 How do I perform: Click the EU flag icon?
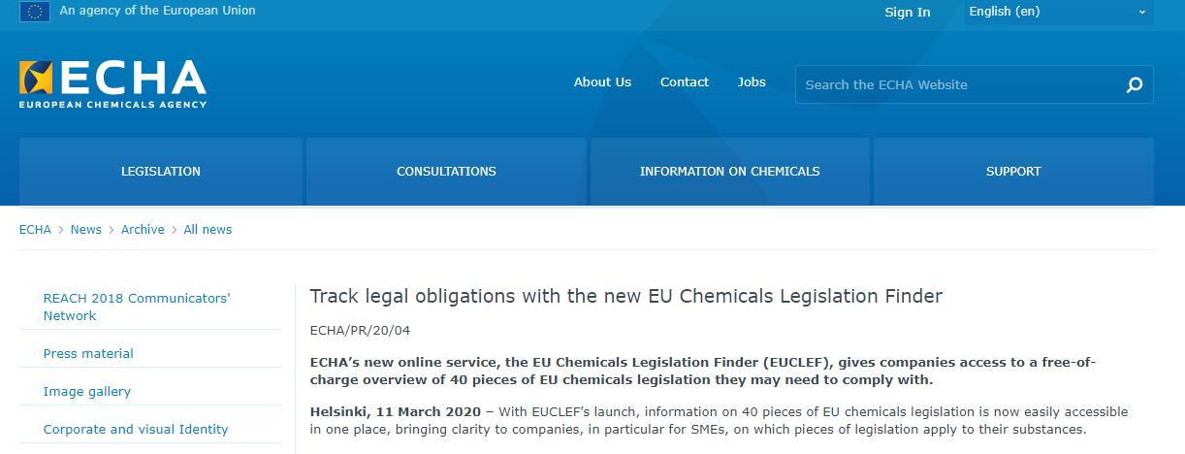coord(34,12)
